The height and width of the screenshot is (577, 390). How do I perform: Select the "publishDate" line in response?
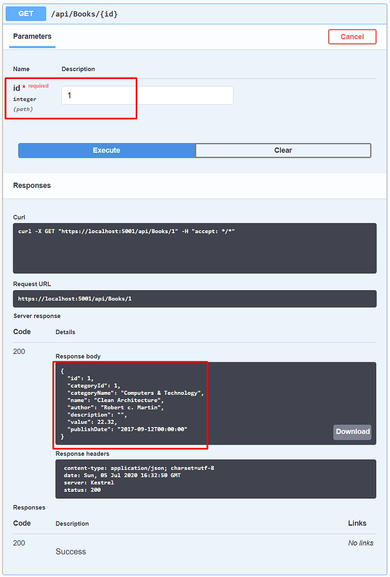[127, 429]
